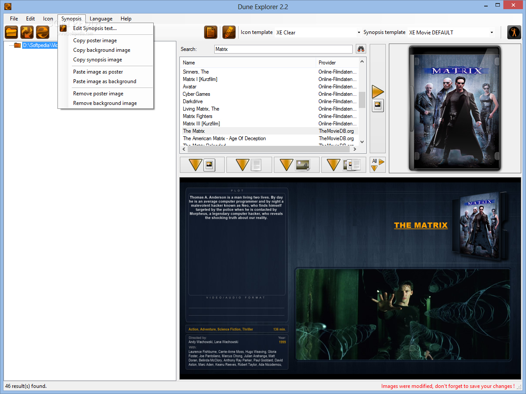
Task: Sort by the Name column header
Action: [x=248, y=63]
